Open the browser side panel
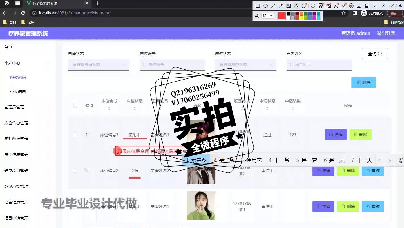This screenshot has width=404, height=228. (355, 13)
